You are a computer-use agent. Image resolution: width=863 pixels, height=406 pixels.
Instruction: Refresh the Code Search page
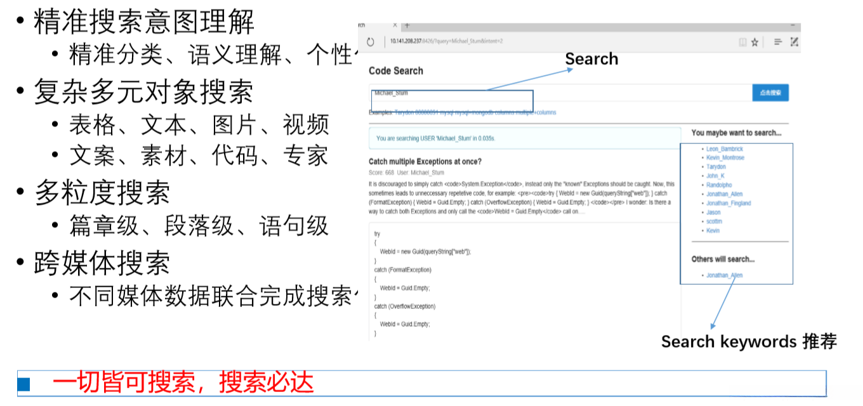pos(371,41)
